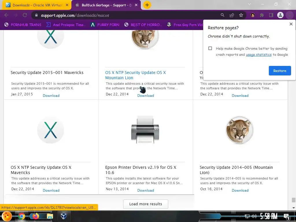The width and height of the screenshot is (296, 222).
Task: Open the site lock info icon
Action: (x=36, y=15)
